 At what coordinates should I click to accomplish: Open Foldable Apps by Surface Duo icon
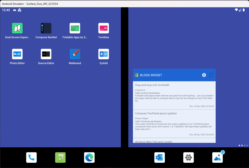75,28
